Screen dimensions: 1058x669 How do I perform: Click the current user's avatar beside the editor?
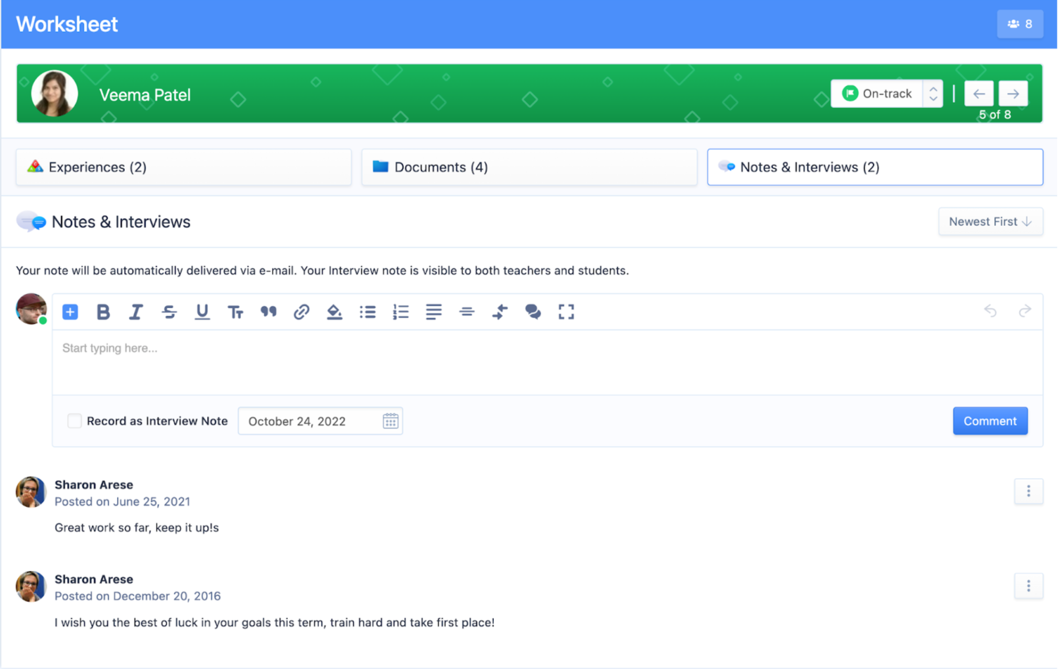tap(31, 308)
